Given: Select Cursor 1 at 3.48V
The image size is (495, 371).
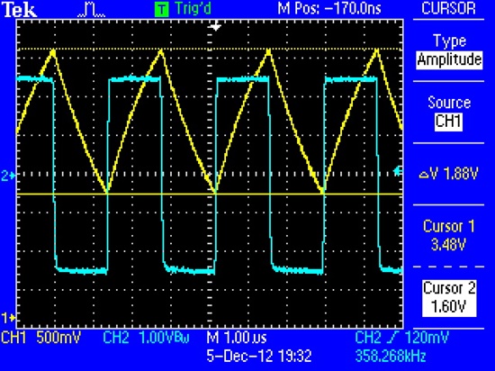Looking at the screenshot, I should click(x=448, y=235).
